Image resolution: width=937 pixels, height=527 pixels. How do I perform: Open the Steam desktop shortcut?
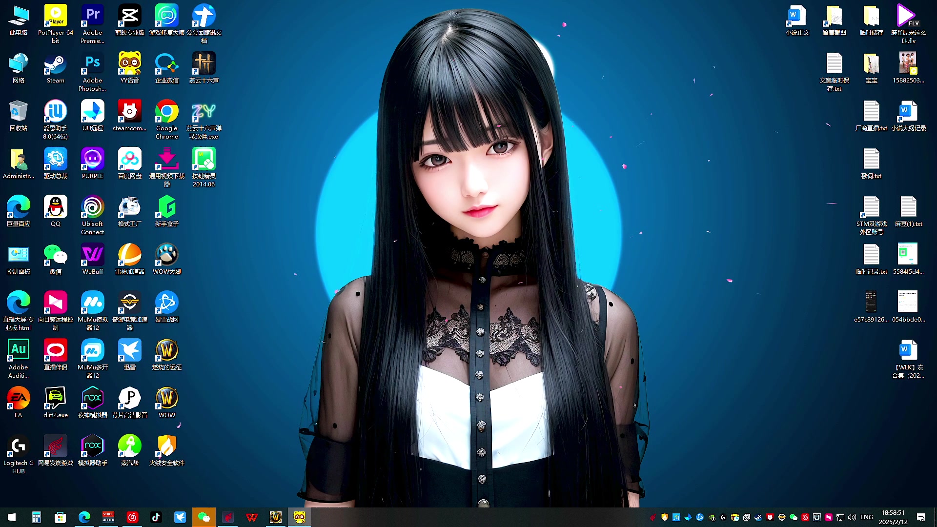click(x=55, y=65)
